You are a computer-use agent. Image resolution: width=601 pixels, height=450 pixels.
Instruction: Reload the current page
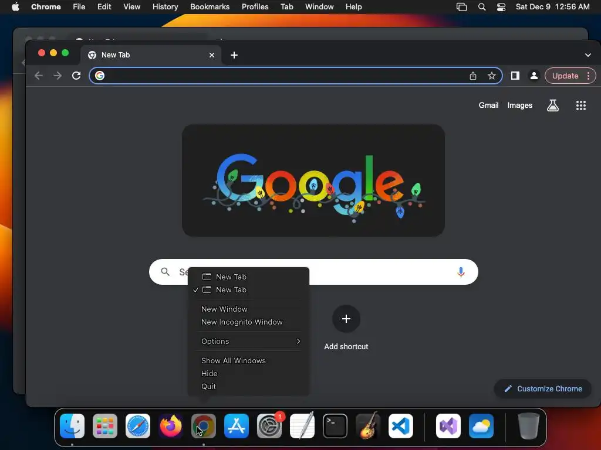pyautogui.click(x=76, y=76)
